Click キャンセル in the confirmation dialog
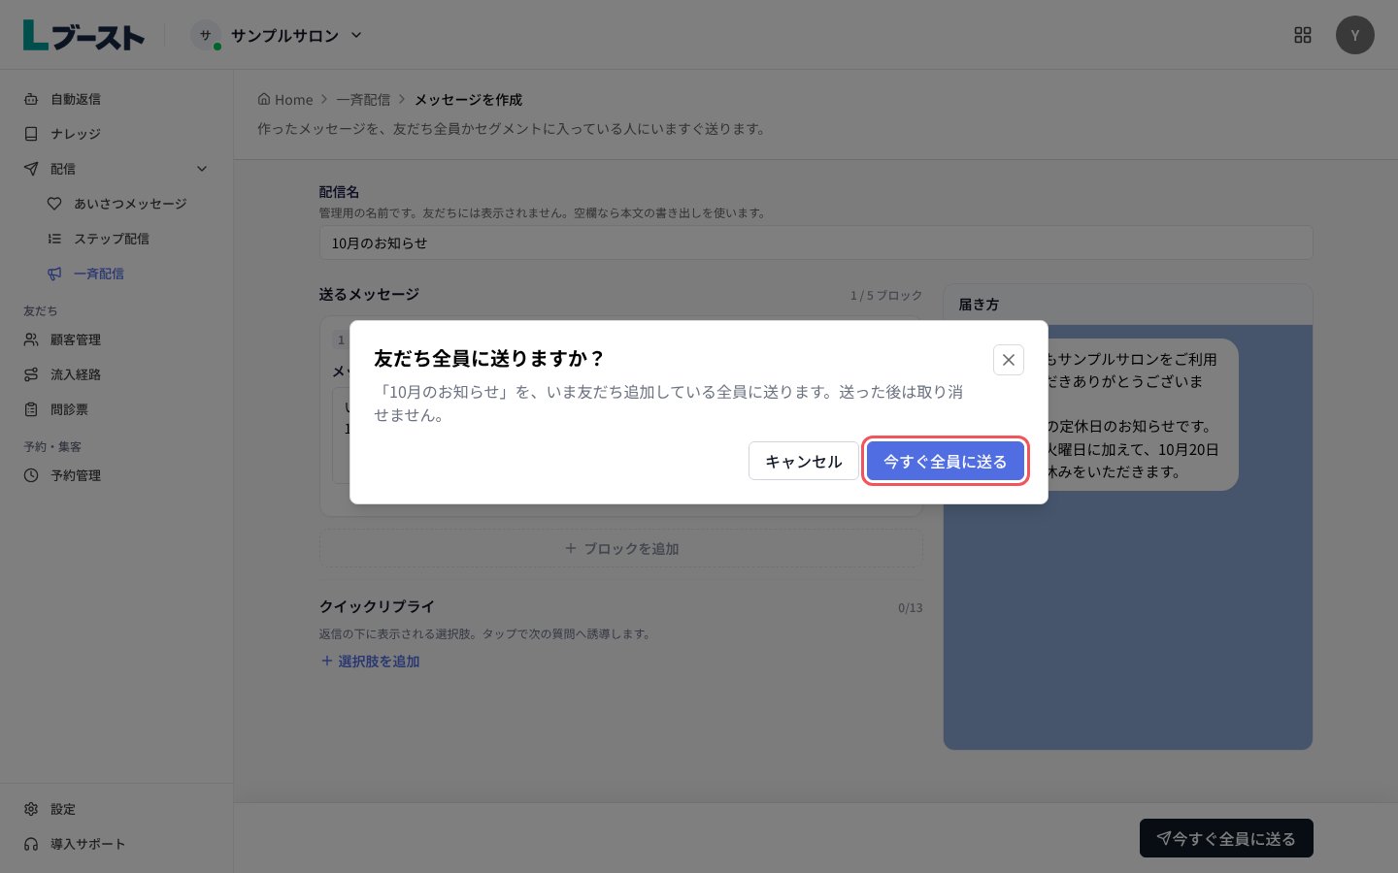The height and width of the screenshot is (873, 1398). [803, 461]
